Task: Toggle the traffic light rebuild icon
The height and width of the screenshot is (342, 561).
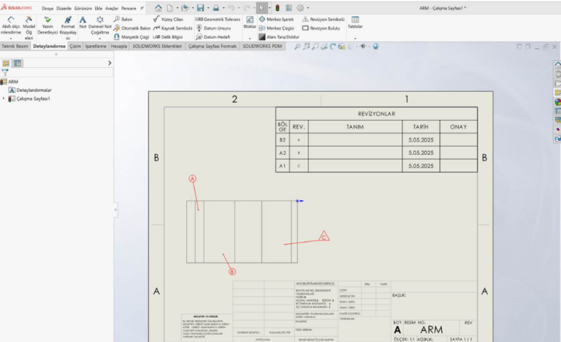Action: pos(277,7)
